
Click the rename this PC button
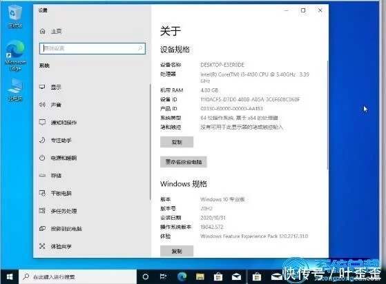click(x=184, y=162)
